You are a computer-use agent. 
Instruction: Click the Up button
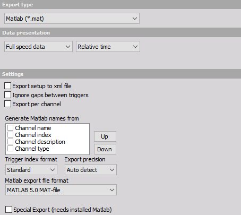pos(105,136)
